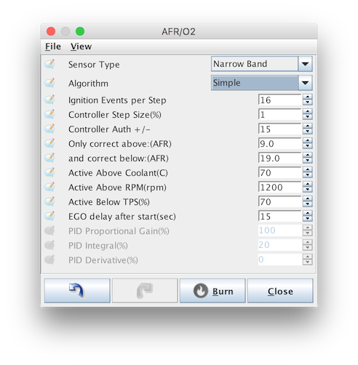This screenshot has height=365, width=358.
Task: Open the File menu
Action: tap(53, 47)
